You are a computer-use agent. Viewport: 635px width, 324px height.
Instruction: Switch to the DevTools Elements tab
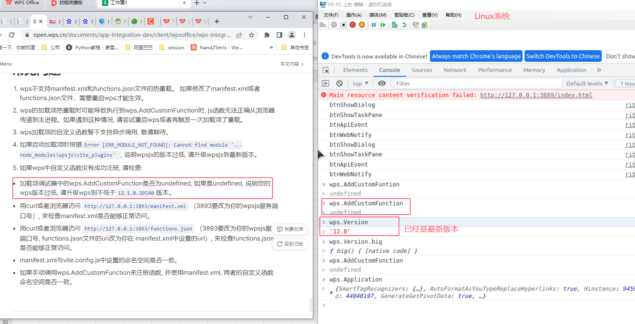coord(355,70)
